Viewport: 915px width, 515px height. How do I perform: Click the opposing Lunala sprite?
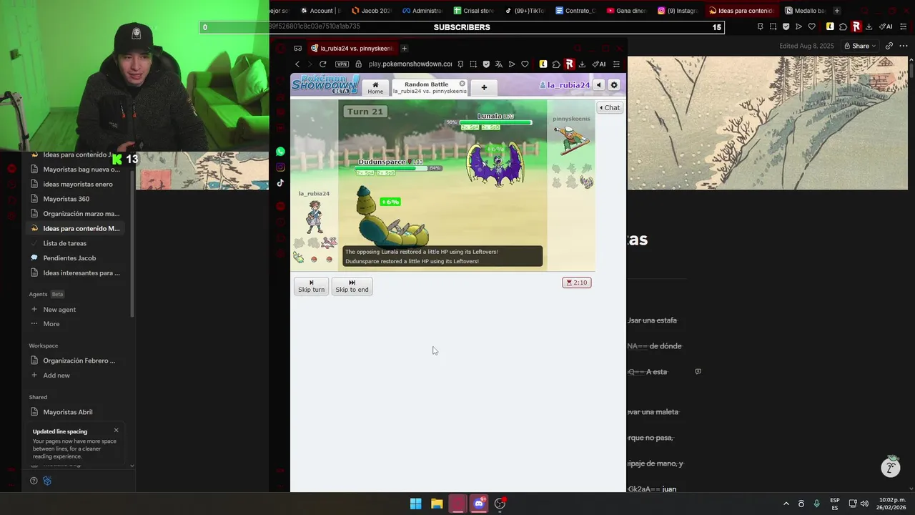pos(495,165)
